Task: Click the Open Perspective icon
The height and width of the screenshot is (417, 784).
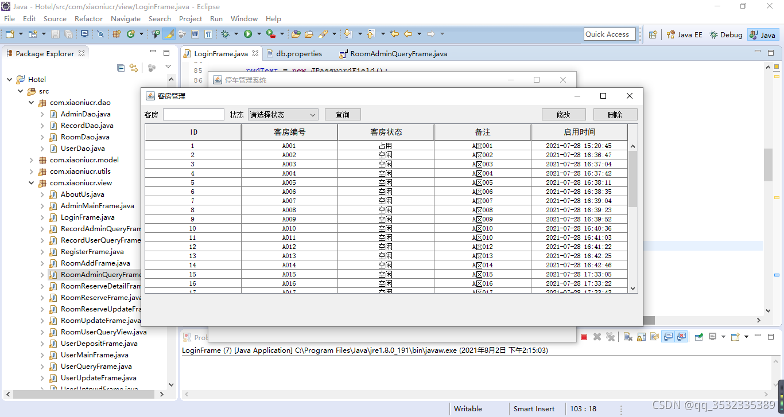Action: click(653, 34)
